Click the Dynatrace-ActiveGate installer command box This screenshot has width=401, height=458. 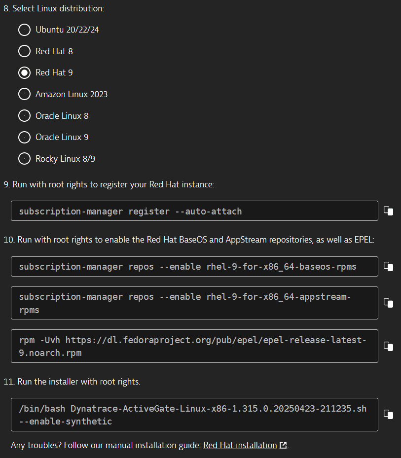pyautogui.click(x=194, y=415)
